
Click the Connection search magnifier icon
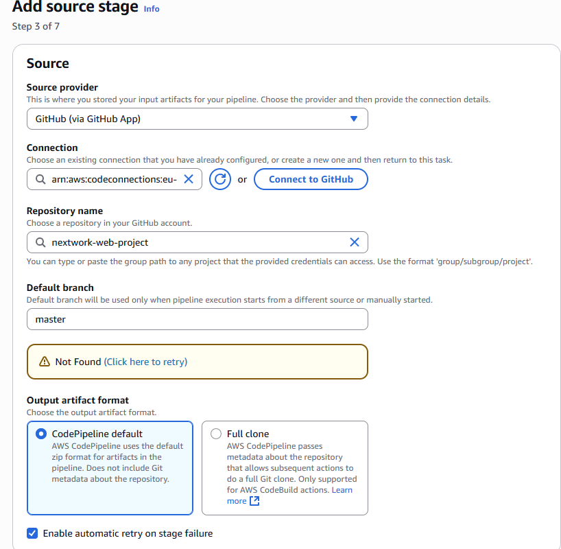(40, 179)
